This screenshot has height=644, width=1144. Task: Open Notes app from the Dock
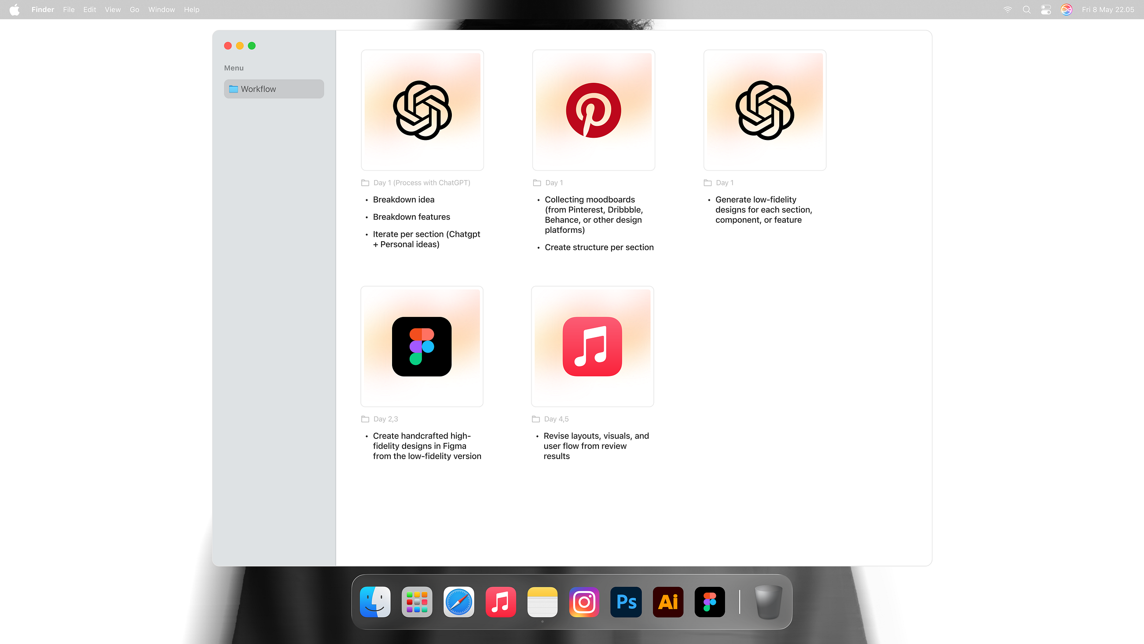click(542, 602)
